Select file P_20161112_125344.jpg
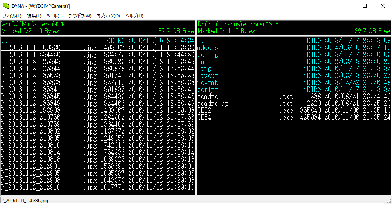 click(98, 69)
